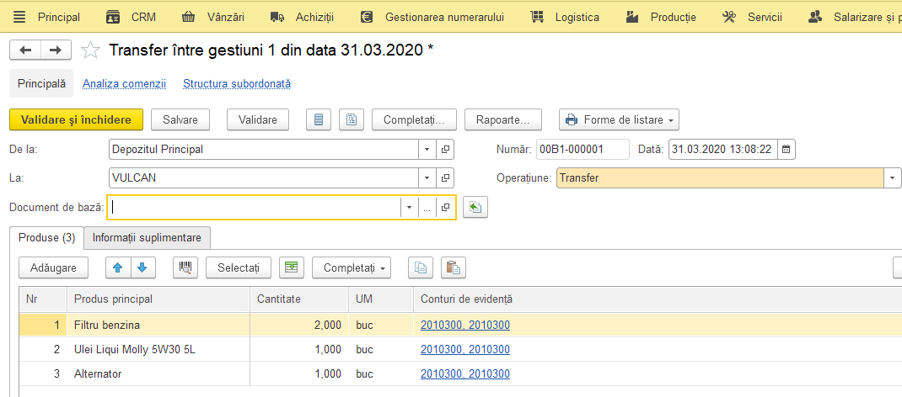Expand the Document de bază dropdown arrow
Screen dimensions: 902x397
click(x=409, y=208)
